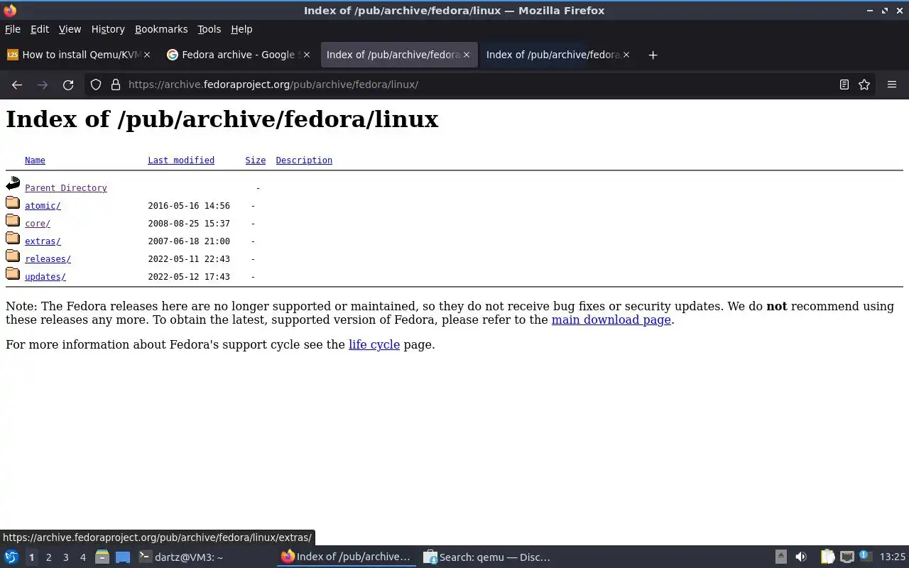Open the Edit menu

click(x=40, y=29)
